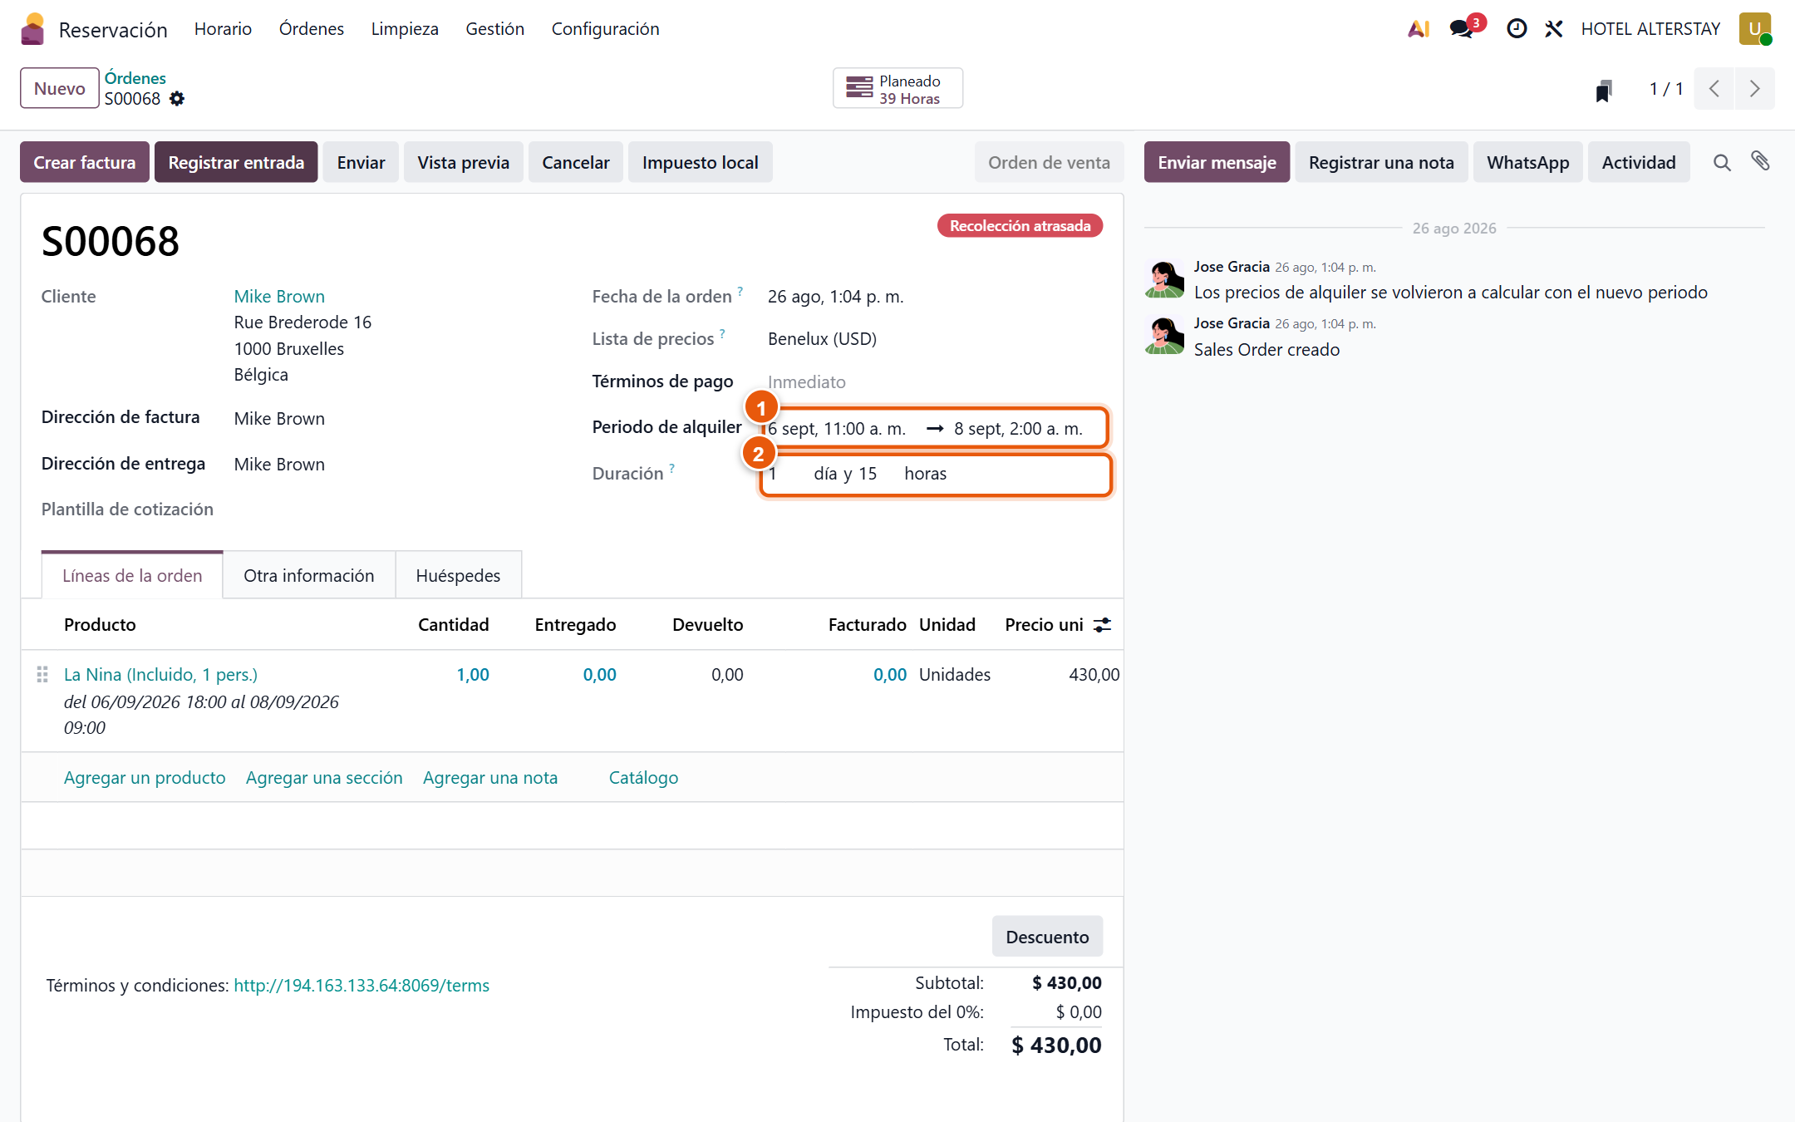
Task: Open the AI assistant icon
Action: click(x=1419, y=29)
